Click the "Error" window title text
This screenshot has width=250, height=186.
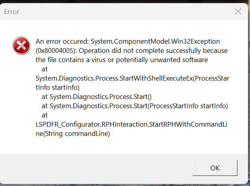(x=12, y=12)
